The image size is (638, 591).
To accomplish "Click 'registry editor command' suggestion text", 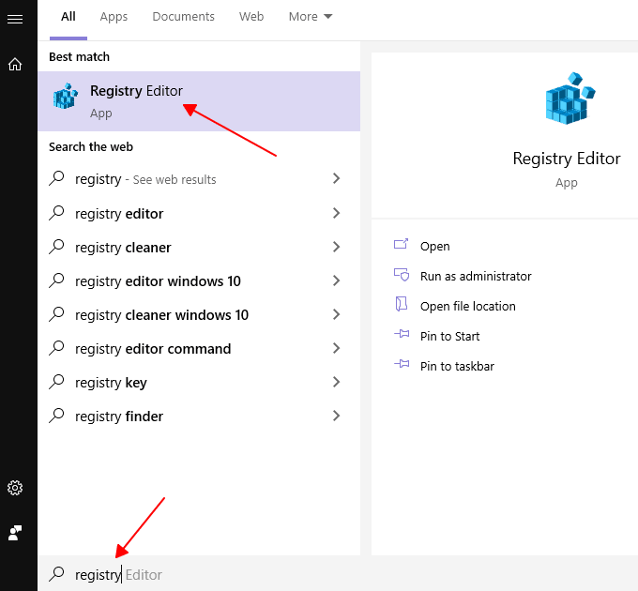I will tap(153, 349).
